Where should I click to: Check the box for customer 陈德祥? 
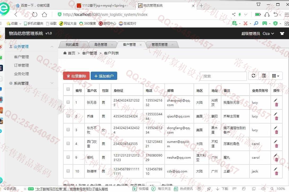[68, 171]
